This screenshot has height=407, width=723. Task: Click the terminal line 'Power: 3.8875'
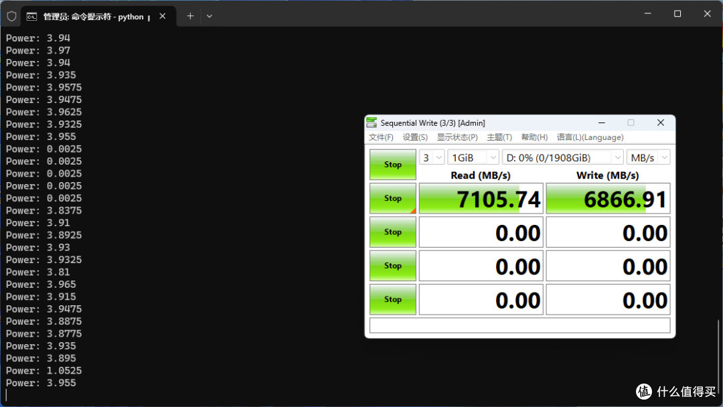[x=44, y=321]
